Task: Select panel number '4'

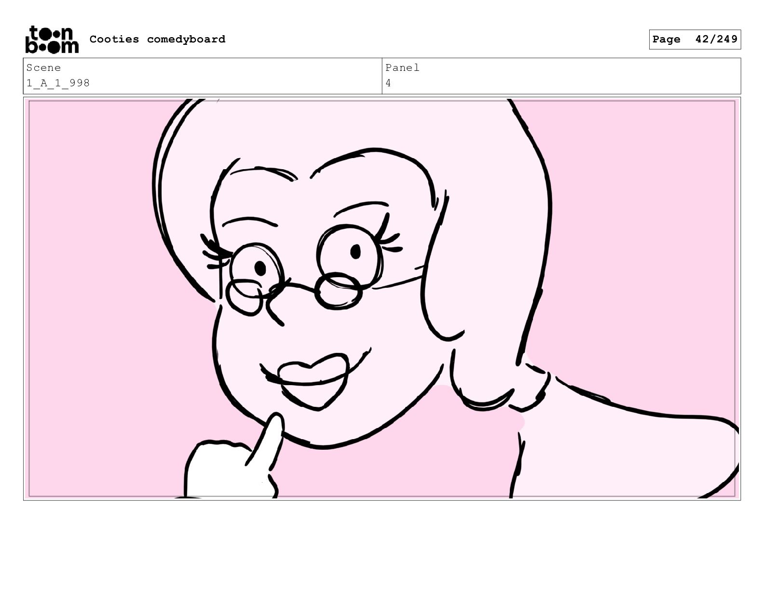Action: pos(388,83)
